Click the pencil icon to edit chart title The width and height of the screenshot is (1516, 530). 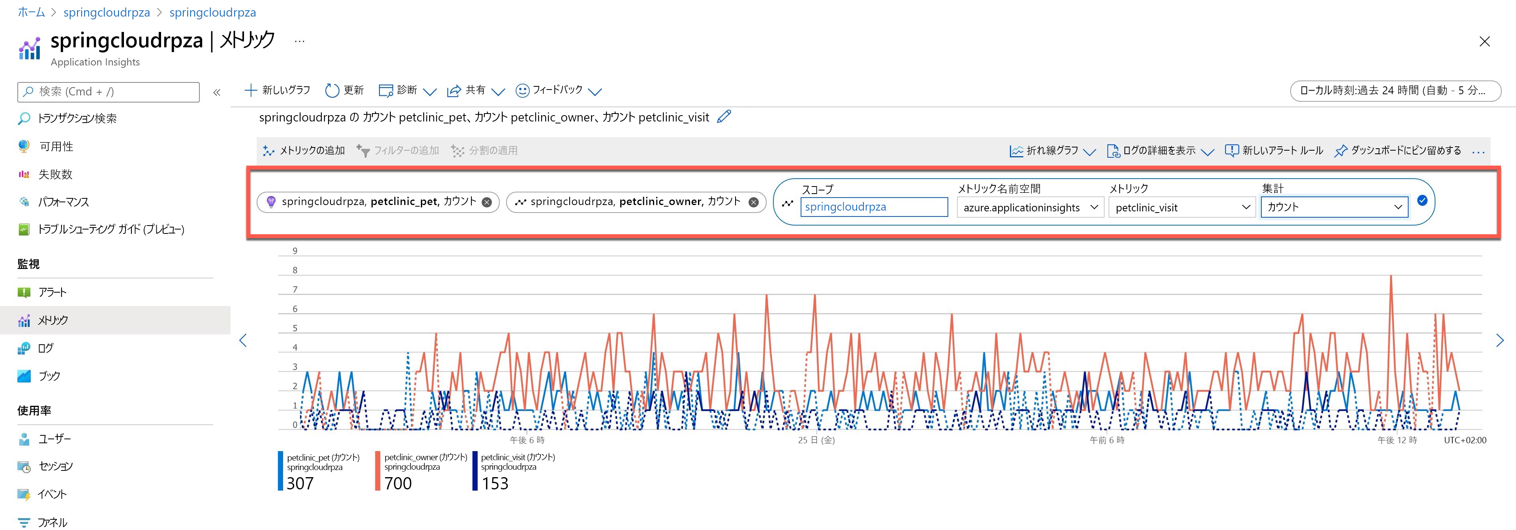point(724,116)
